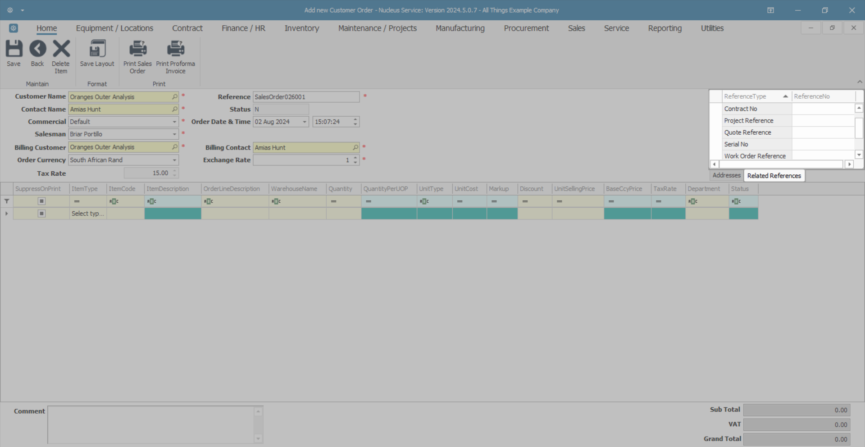
Task: Expand the new order line row indicator
Action: pyautogui.click(x=7, y=214)
